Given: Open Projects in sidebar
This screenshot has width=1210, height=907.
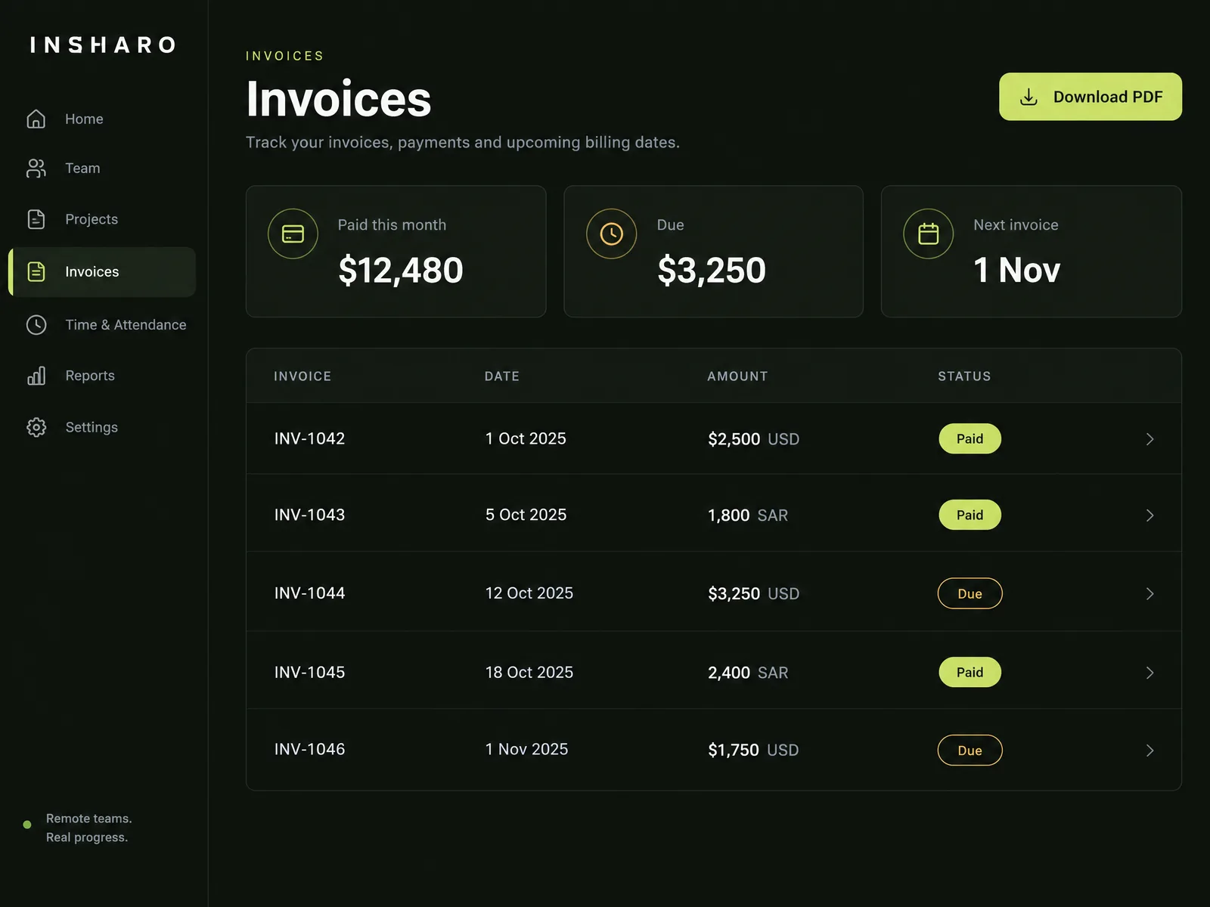Looking at the screenshot, I should [92, 219].
